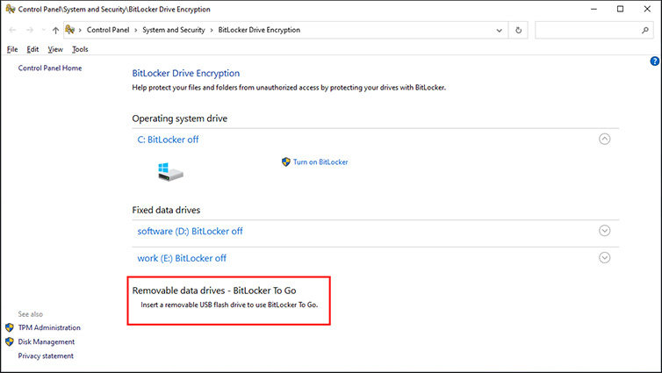Open address bar history dropdown
The height and width of the screenshot is (373, 662).
(x=499, y=31)
